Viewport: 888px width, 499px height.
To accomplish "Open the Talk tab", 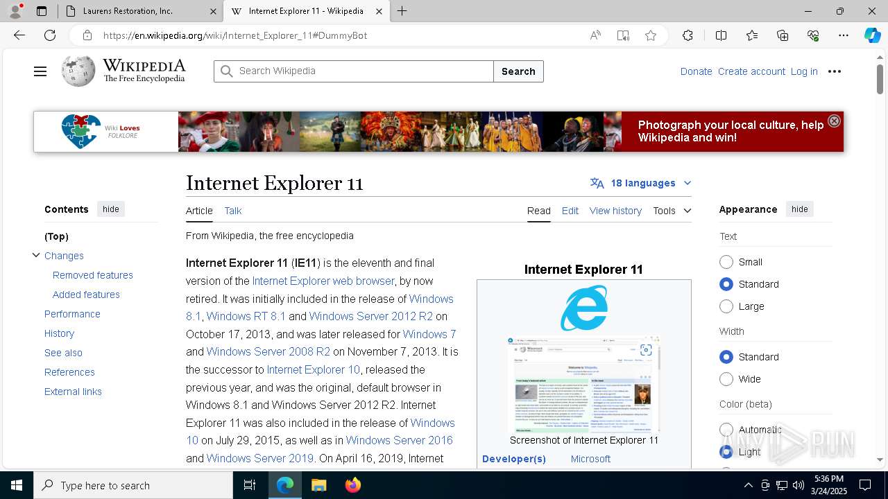I will [233, 211].
